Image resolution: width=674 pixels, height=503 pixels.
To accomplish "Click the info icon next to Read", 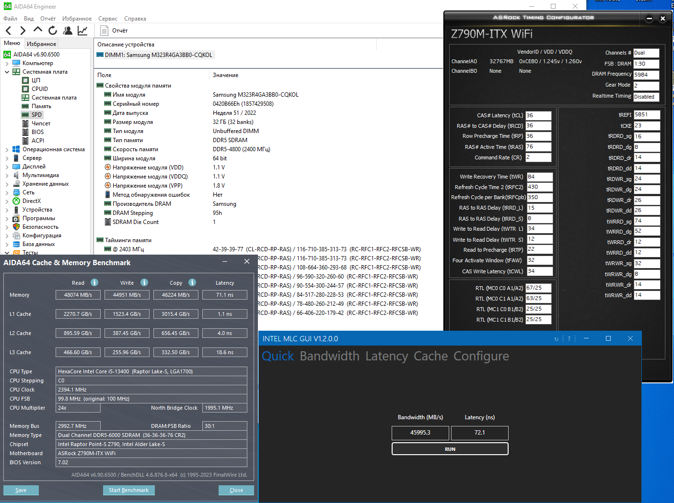I will [x=94, y=282].
